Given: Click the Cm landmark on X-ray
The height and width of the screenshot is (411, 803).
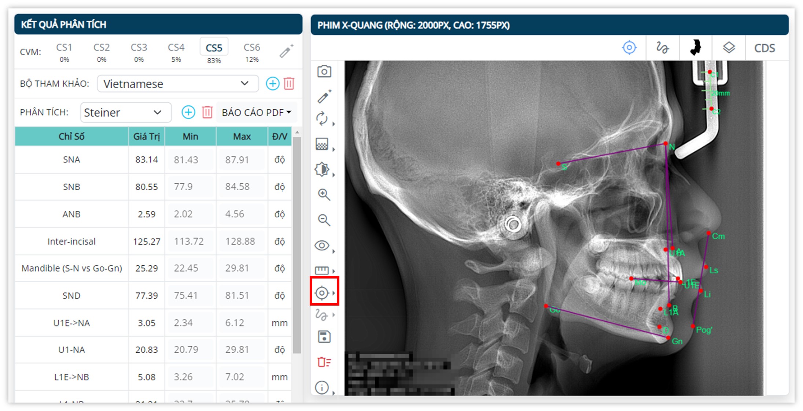Looking at the screenshot, I should 709,233.
